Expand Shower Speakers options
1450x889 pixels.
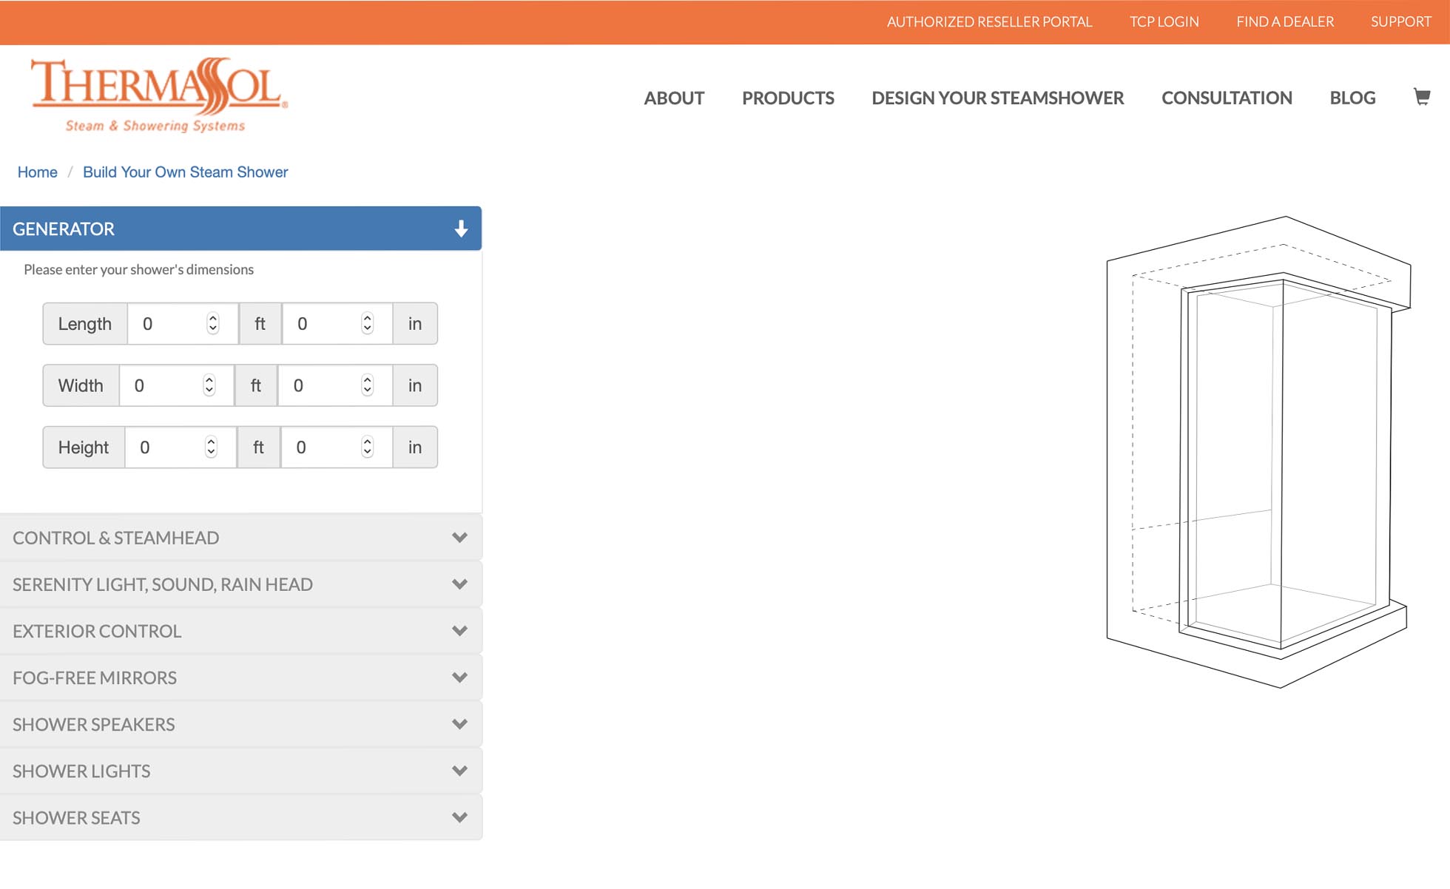[x=240, y=724]
